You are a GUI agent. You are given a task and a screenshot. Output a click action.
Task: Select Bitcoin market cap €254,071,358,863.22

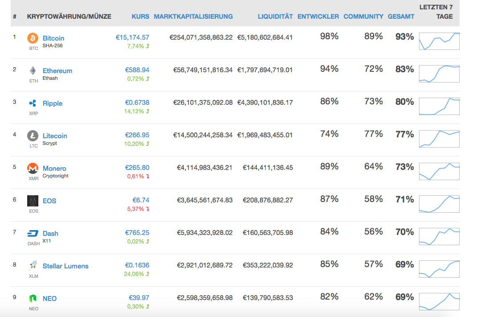click(x=201, y=37)
